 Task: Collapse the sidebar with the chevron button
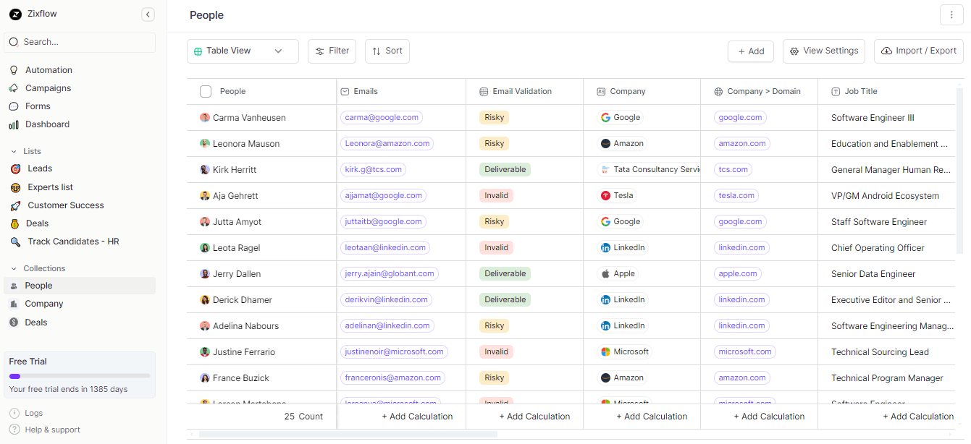pos(148,14)
